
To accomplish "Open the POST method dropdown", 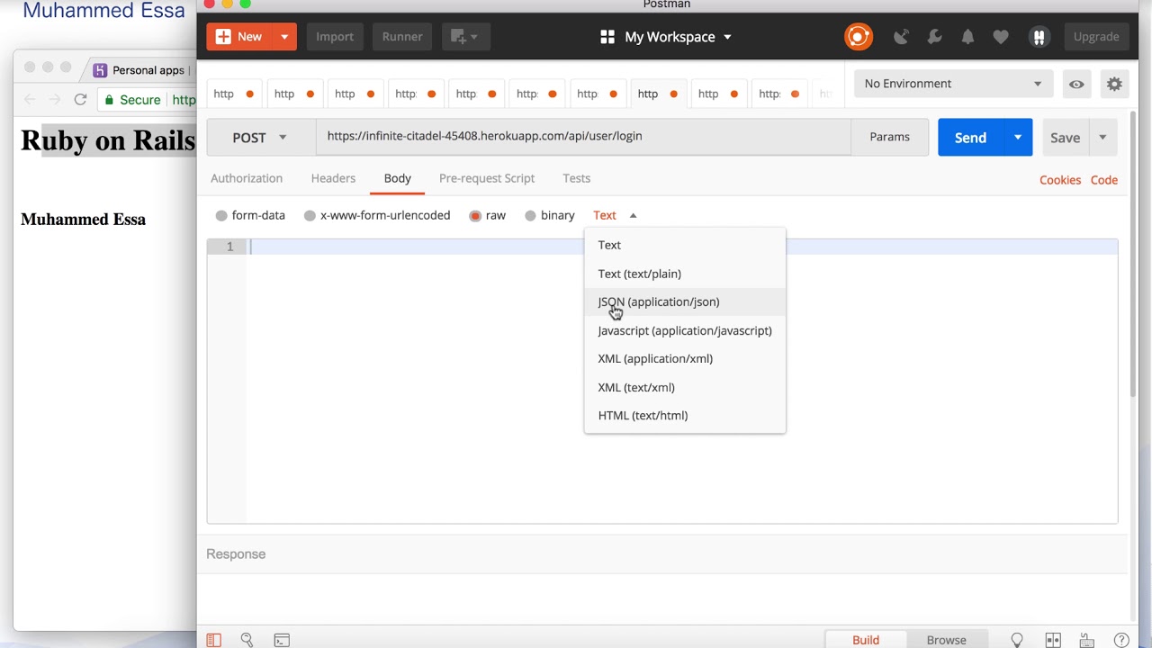I will [x=261, y=138].
